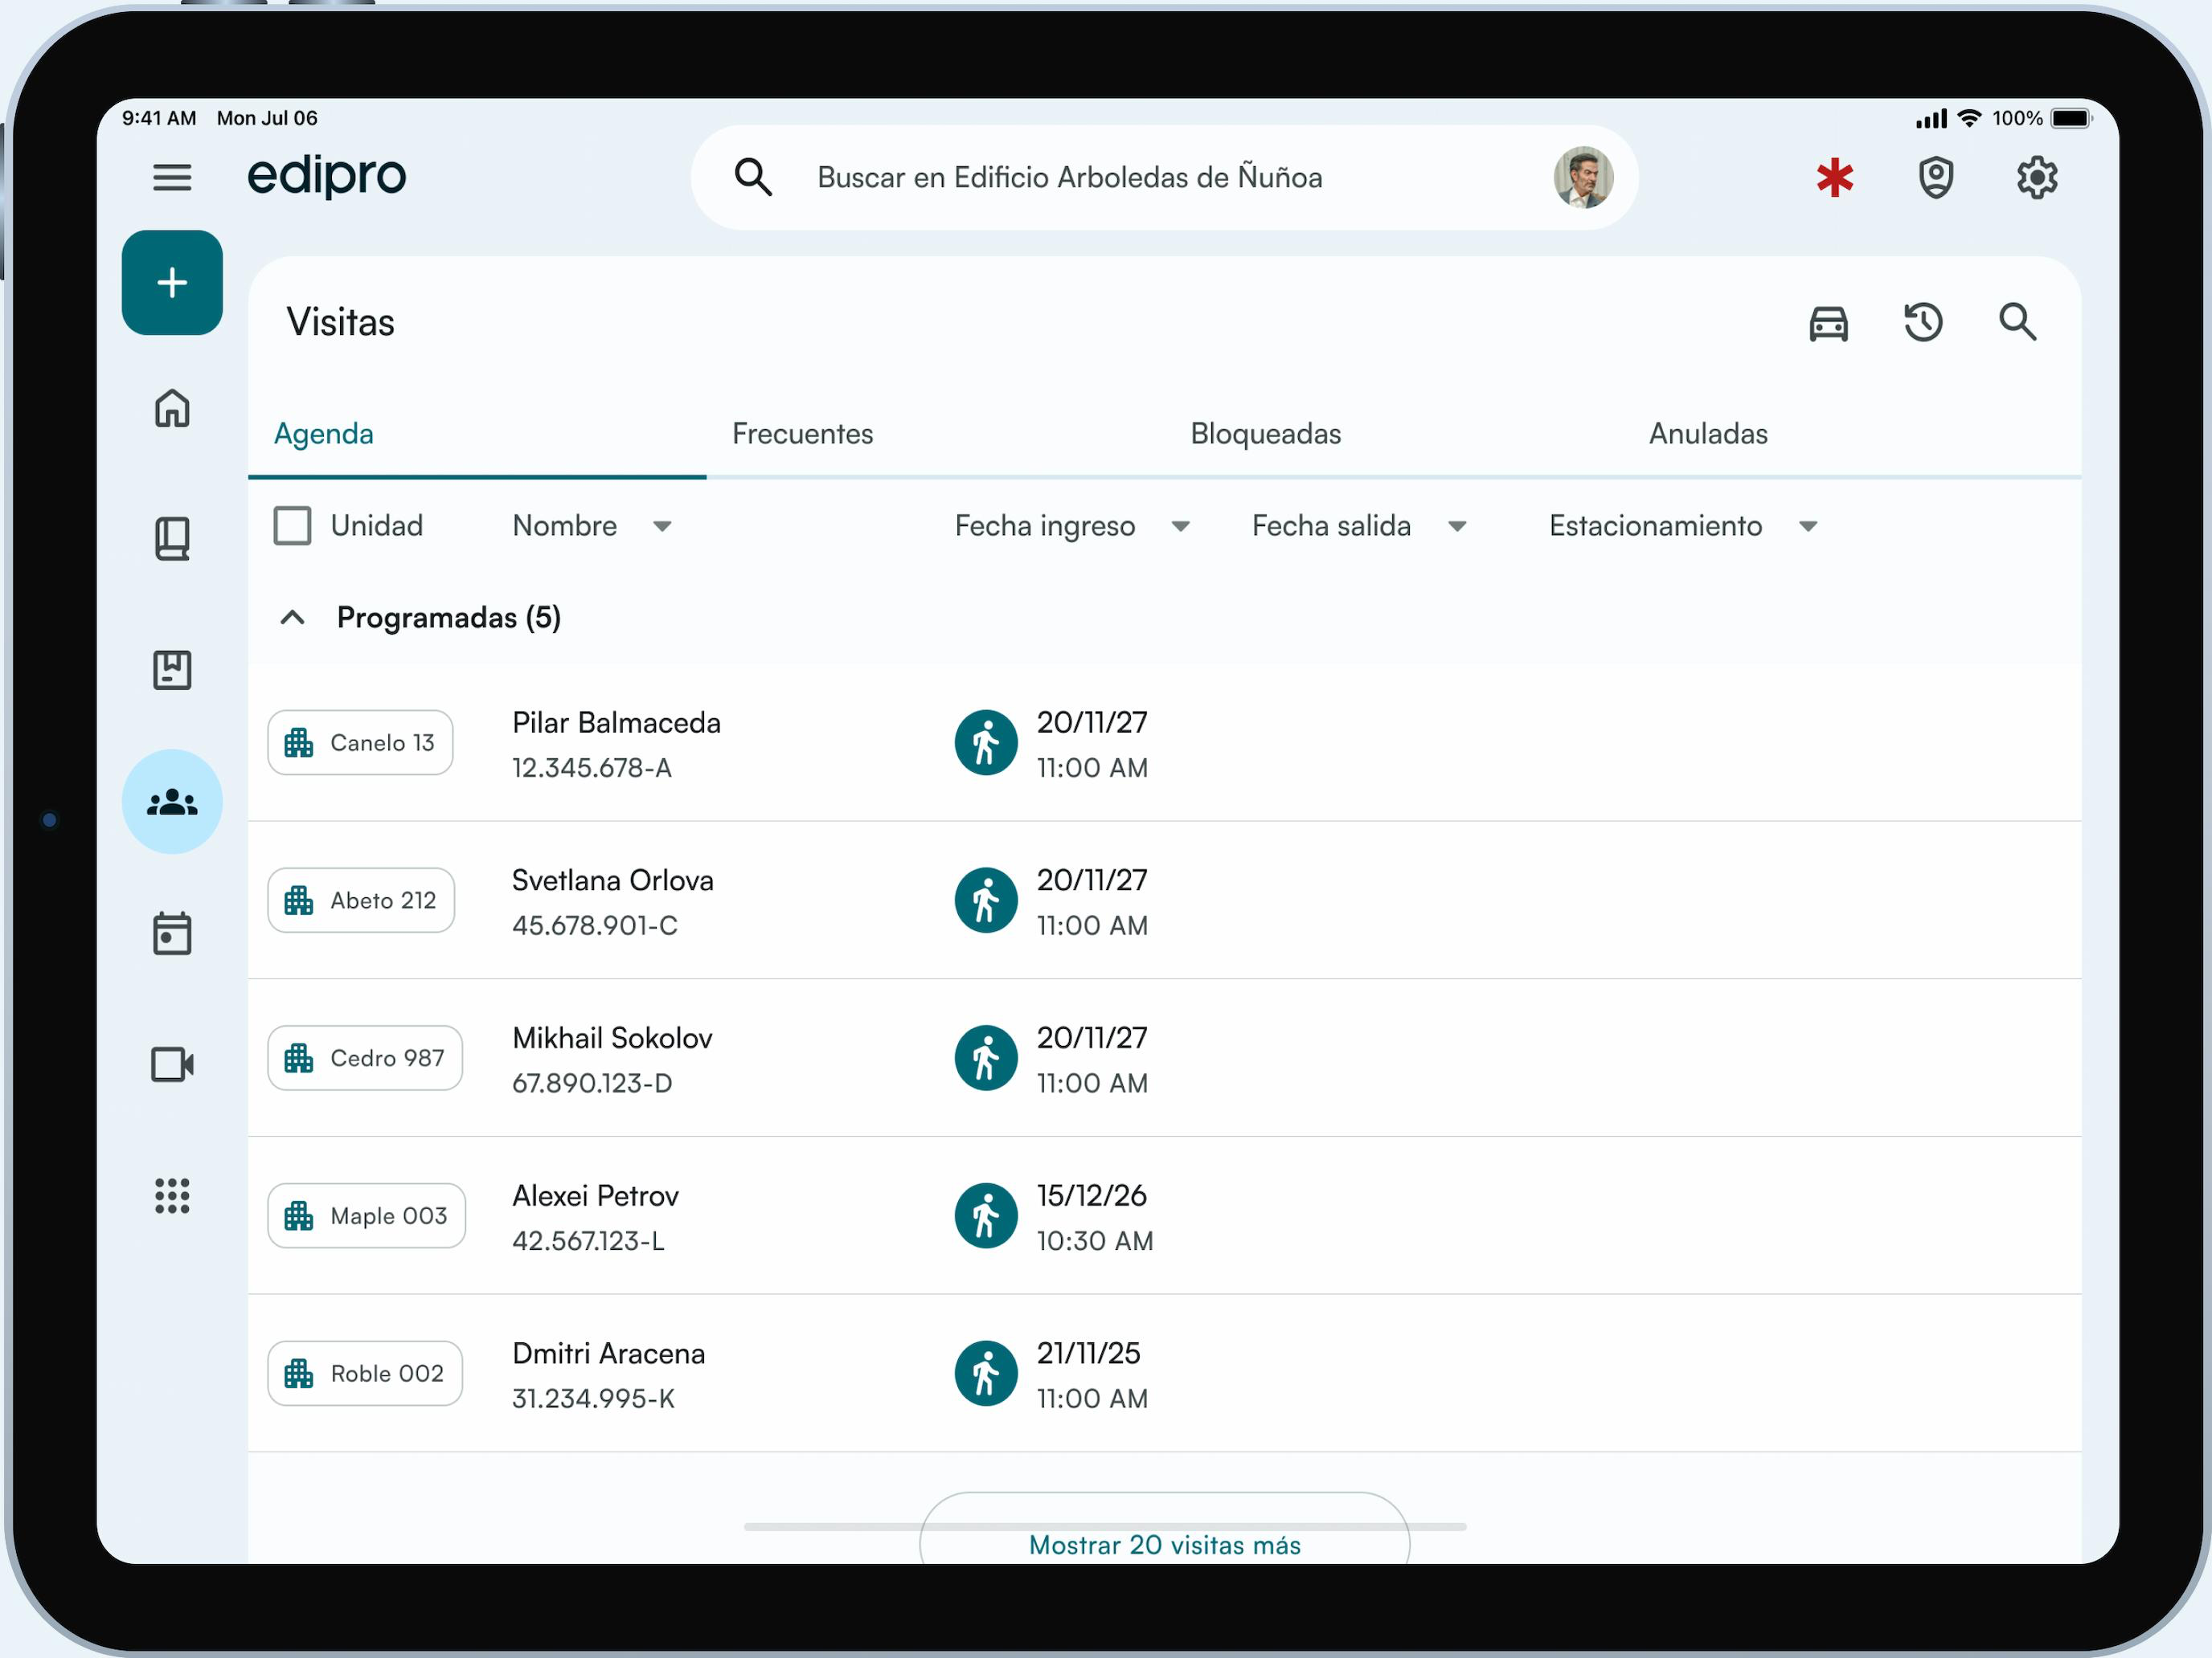Click the car vehicles icon in Visitas header

pyautogui.click(x=1829, y=323)
